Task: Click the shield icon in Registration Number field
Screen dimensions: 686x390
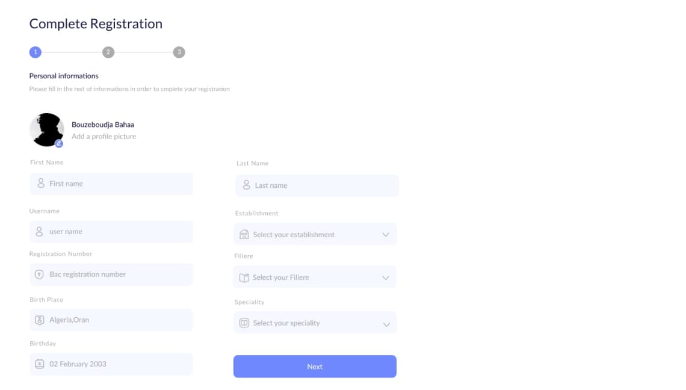Action: pos(39,274)
